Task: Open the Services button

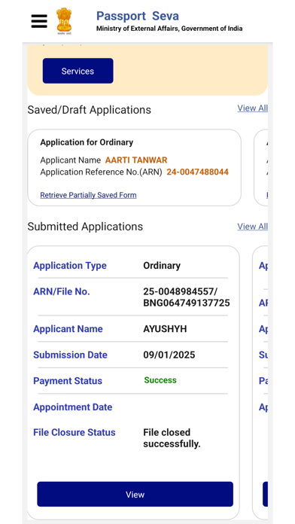Action: [78, 71]
